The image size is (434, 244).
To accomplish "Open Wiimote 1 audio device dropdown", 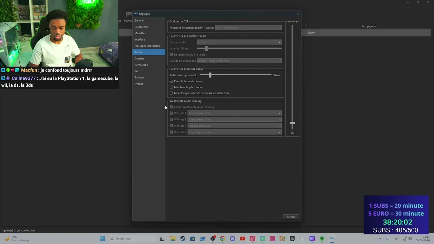I will click(234, 113).
